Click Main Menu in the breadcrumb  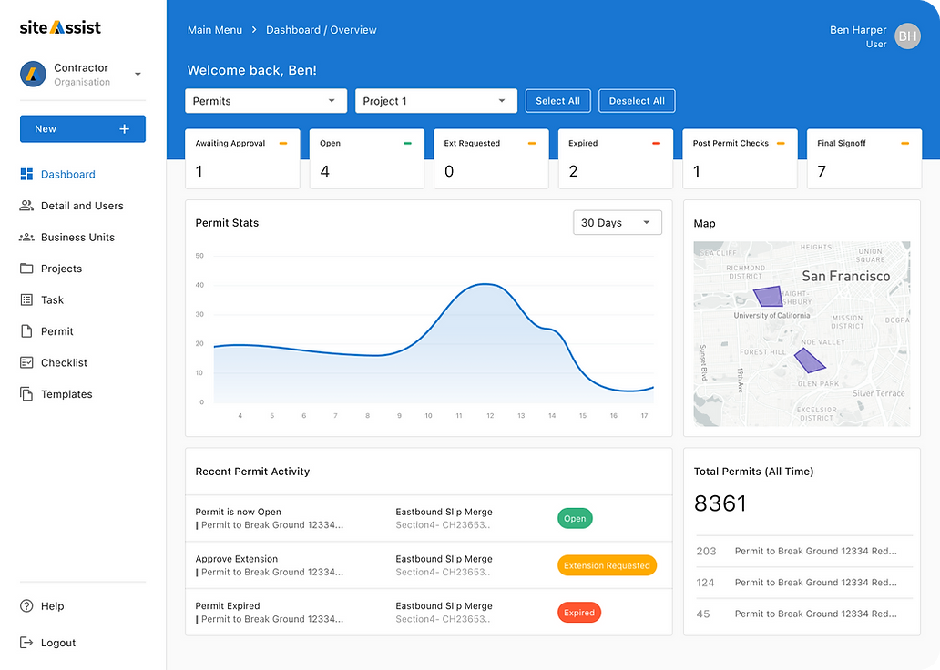coord(215,30)
